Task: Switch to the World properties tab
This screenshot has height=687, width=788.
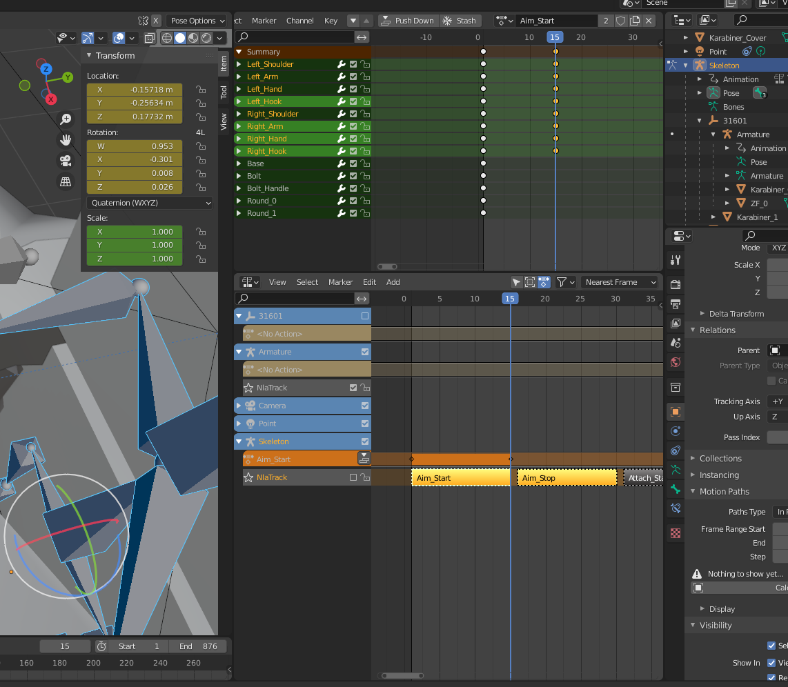Action: point(676,362)
